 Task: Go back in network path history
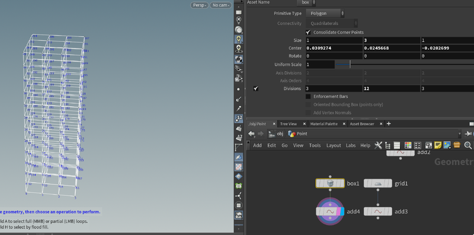(x=251, y=134)
